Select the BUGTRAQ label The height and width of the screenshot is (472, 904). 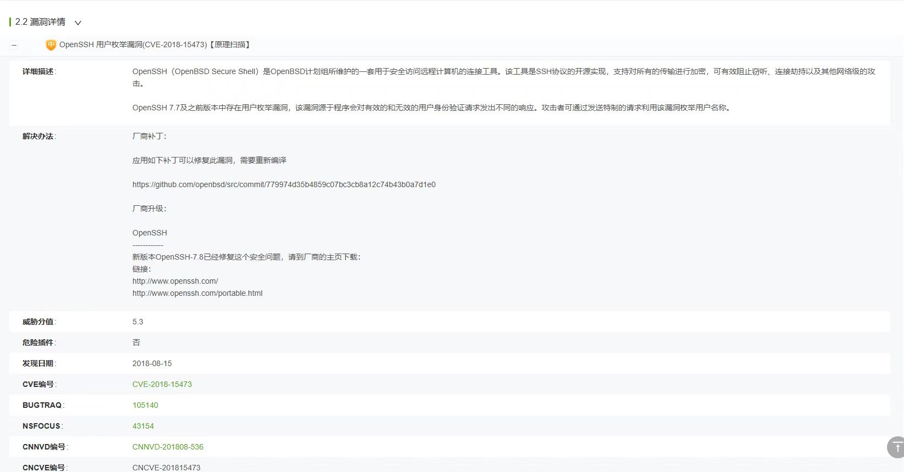43,405
